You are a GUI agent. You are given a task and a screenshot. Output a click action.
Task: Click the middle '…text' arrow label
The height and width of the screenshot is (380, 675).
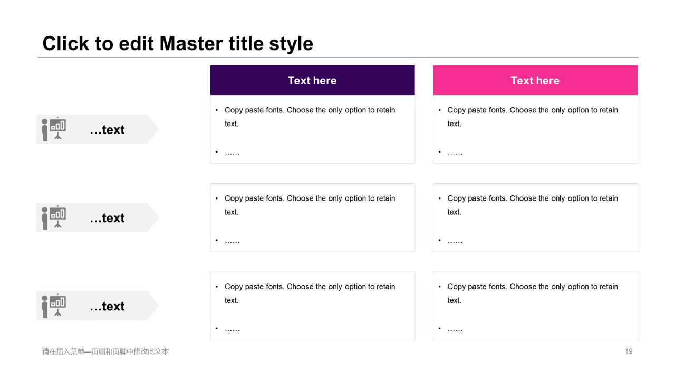coord(98,217)
